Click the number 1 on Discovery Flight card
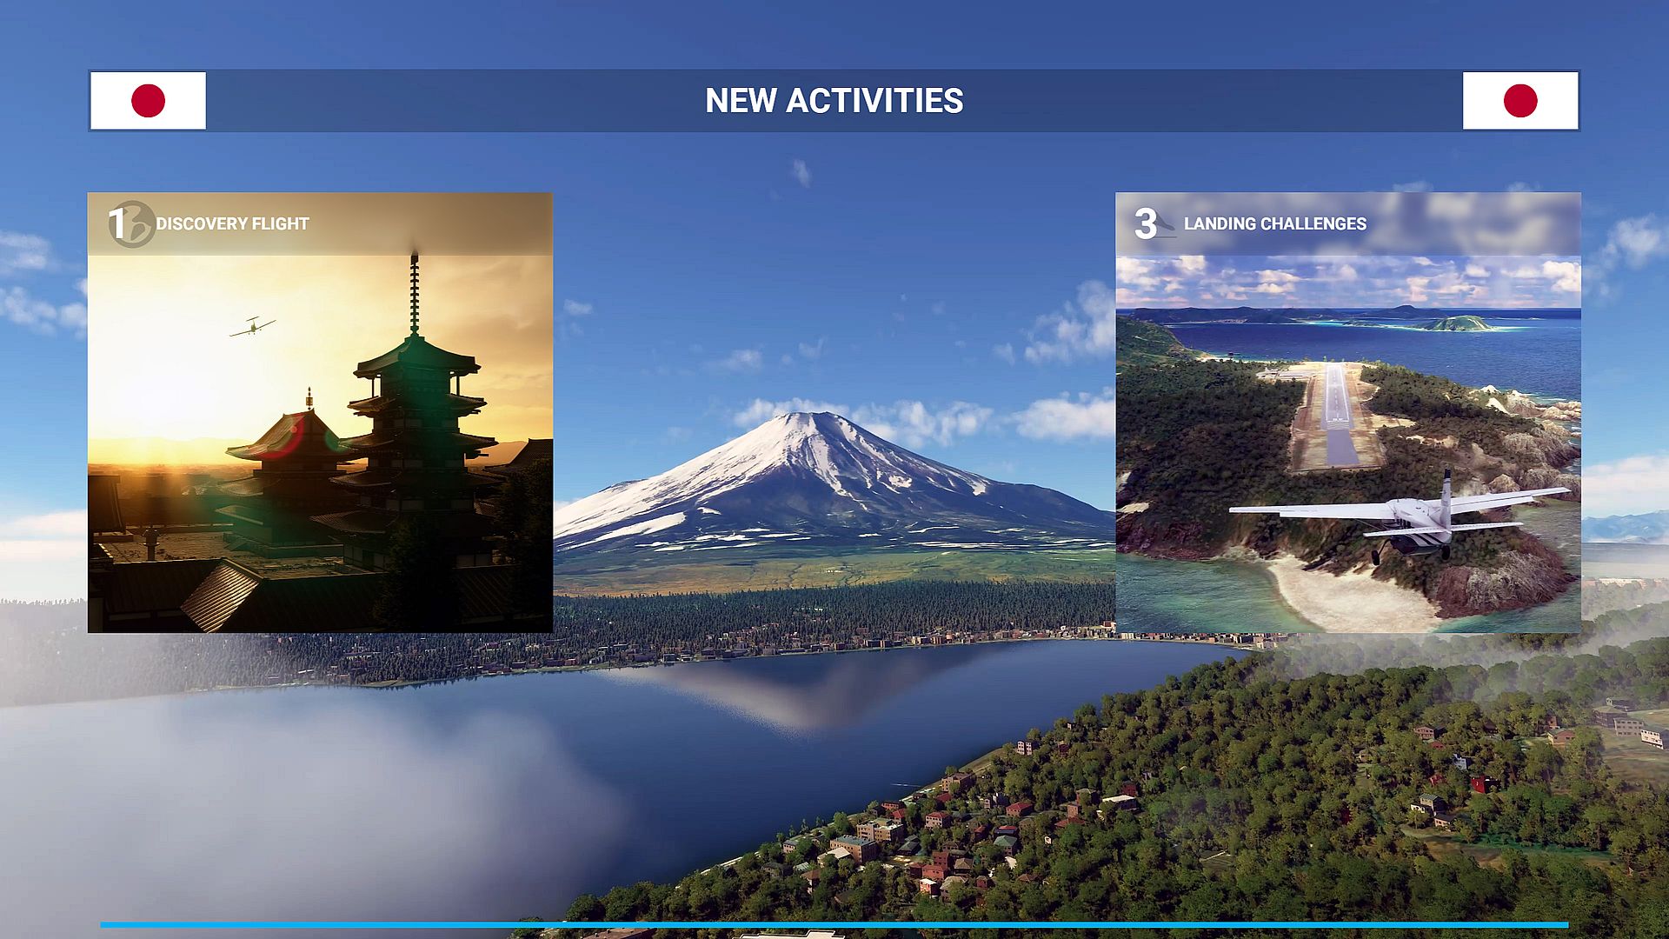Screen dimensions: 1669x939 pos(116,223)
